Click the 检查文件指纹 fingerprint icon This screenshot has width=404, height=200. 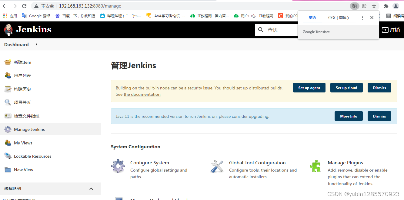(8, 116)
